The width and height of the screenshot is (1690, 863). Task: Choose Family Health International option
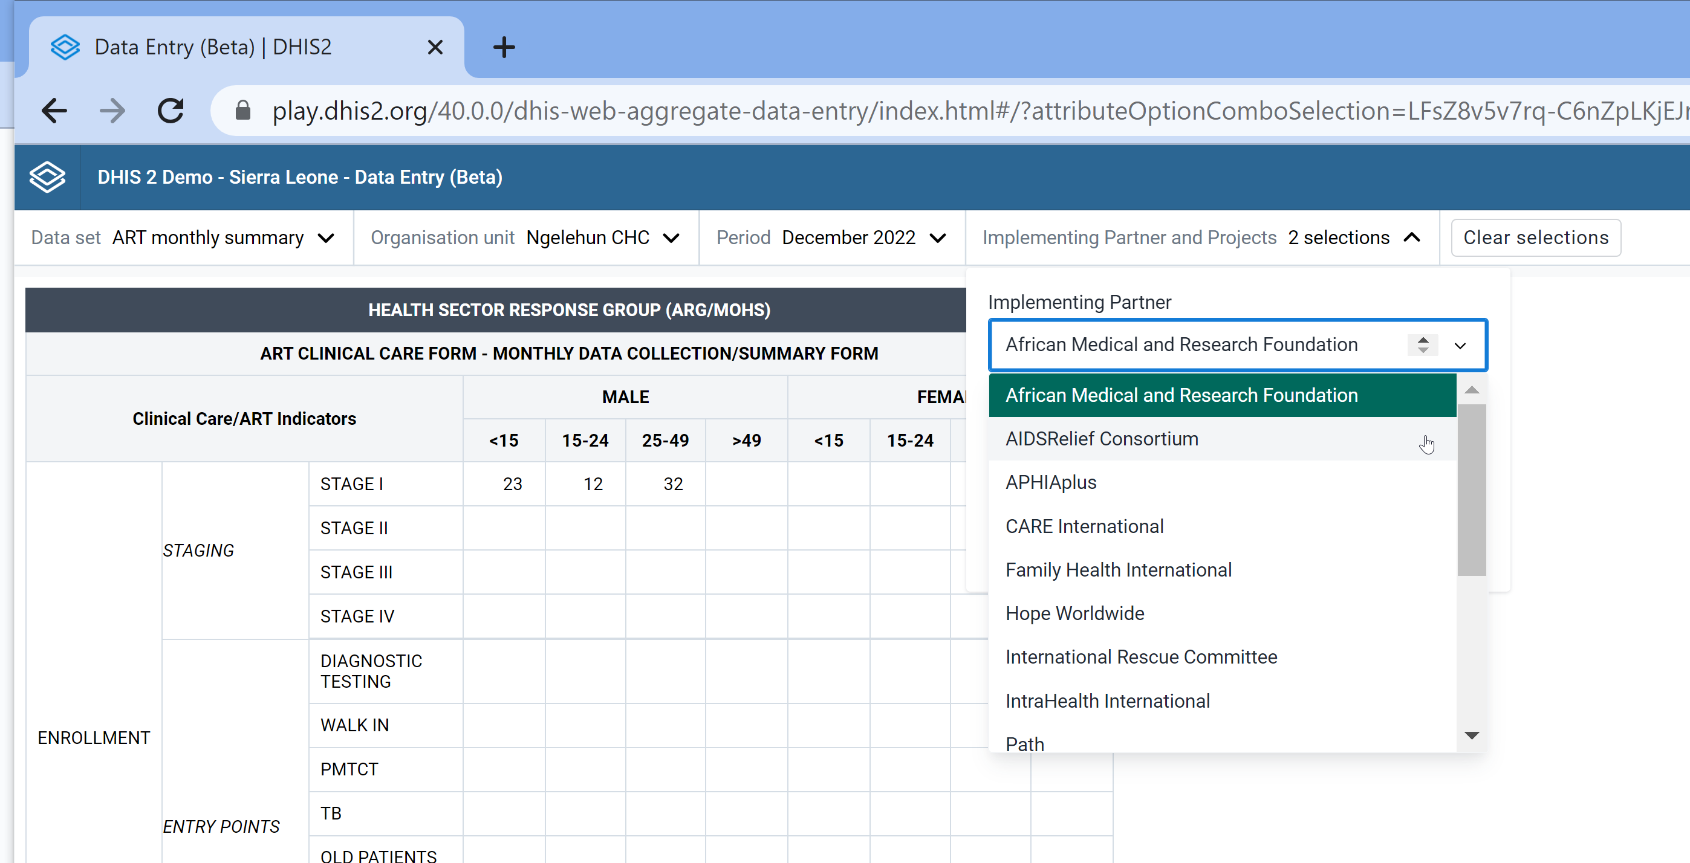(x=1222, y=570)
